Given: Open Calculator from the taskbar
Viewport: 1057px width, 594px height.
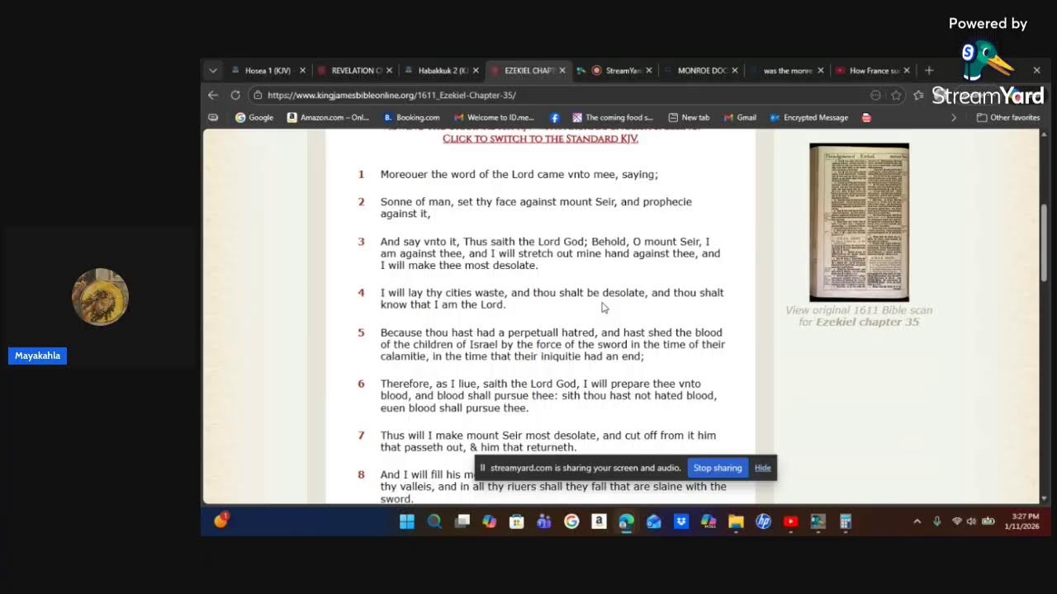Looking at the screenshot, I should (x=846, y=521).
